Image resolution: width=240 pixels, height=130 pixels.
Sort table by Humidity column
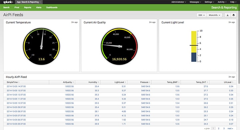[94, 82]
